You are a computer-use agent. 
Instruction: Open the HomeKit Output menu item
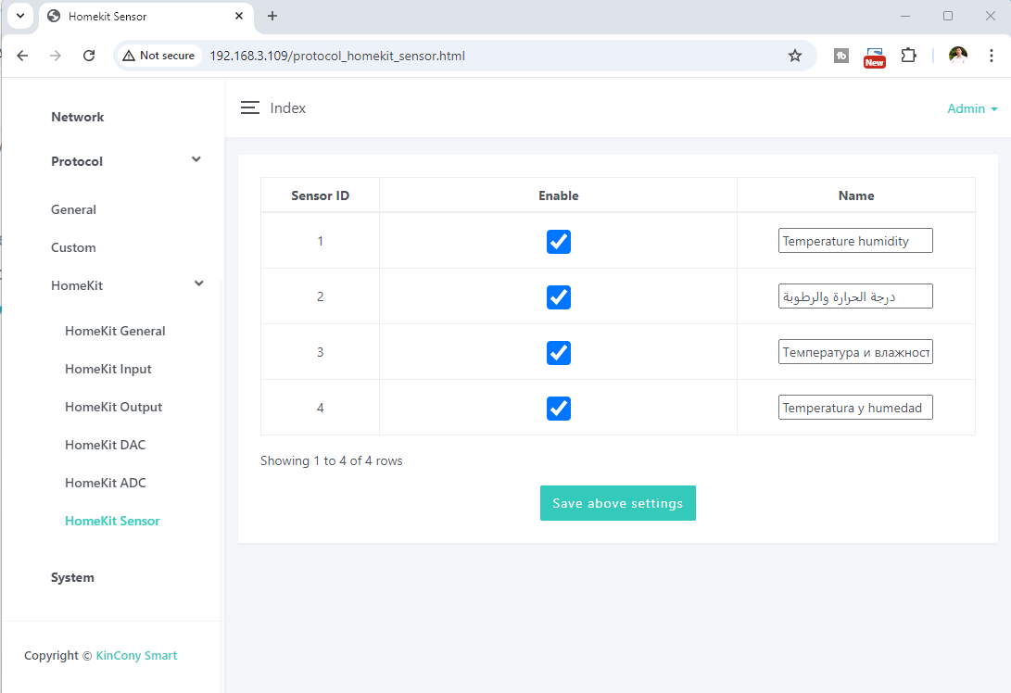(113, 407)
